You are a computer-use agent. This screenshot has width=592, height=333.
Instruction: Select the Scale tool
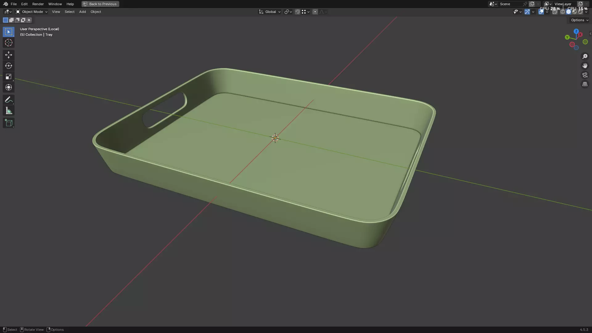point(8,76)
